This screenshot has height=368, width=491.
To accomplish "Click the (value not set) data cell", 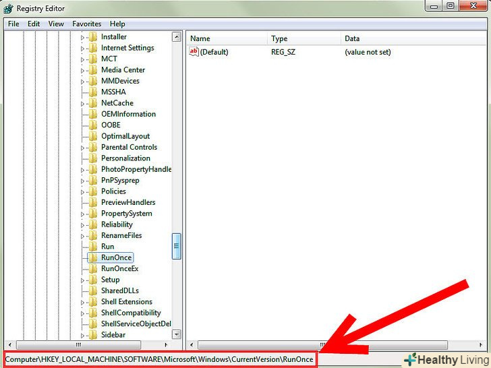I will (x=368, y=52).
